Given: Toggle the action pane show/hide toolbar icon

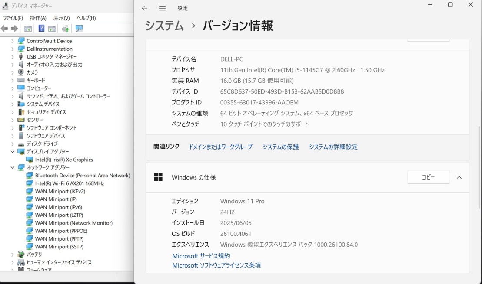Looking at the screenshot, I should 52,29.
